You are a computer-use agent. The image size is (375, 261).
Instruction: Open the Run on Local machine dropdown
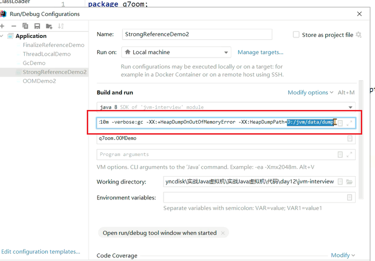click(x=176, y=52)
